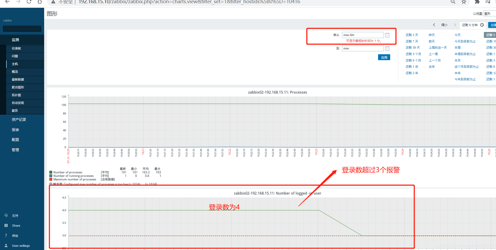
Task: Select the 上周的这一天 range
Action: tap(438, 48)
